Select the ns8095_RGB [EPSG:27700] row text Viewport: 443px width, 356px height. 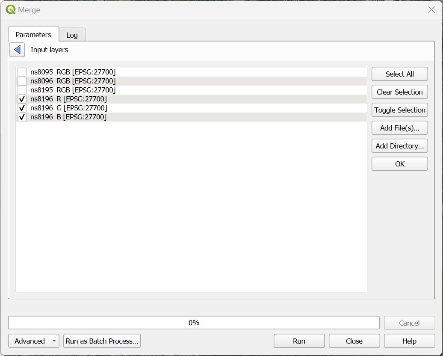73,72
